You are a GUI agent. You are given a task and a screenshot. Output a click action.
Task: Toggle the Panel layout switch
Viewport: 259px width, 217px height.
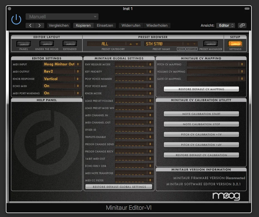(x=24, y=44)
